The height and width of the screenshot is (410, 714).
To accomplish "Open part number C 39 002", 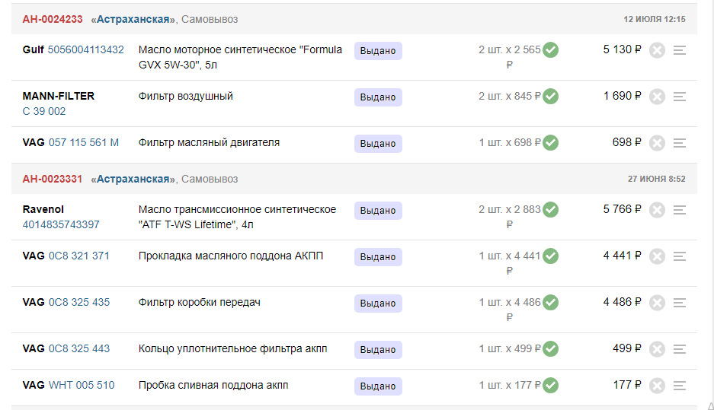I will coord(44,111).
